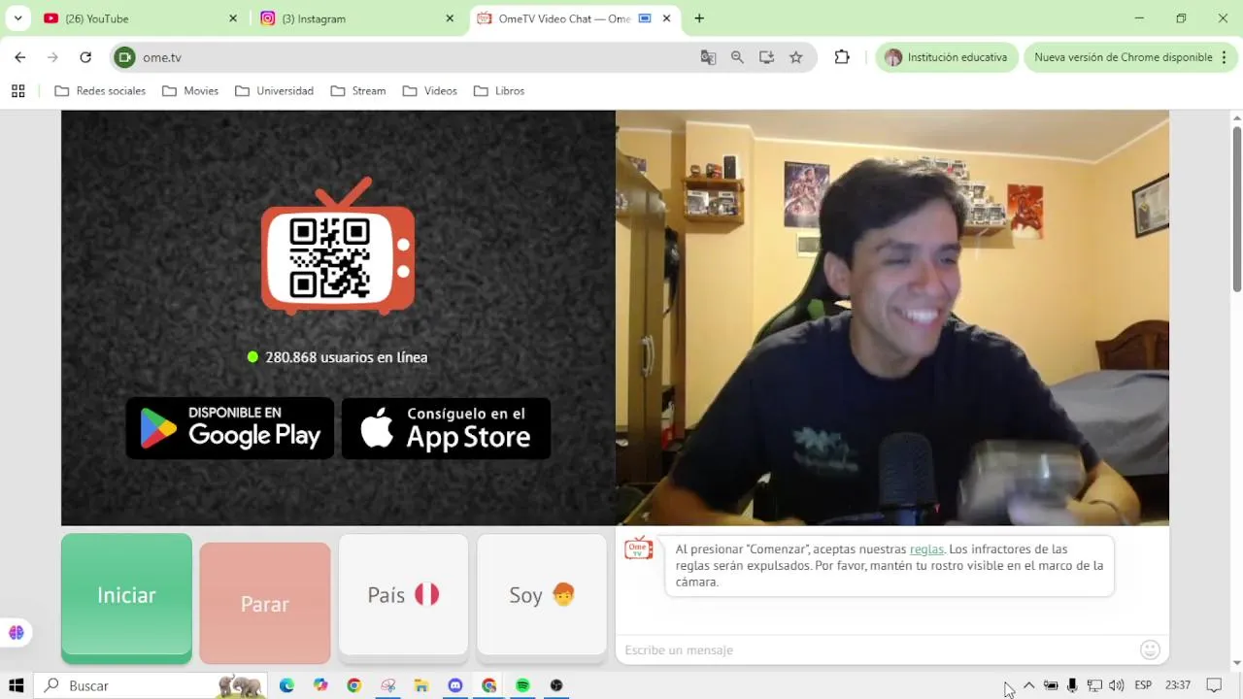Go back to previous page
The height and width of the screenshot is (699, 1243).
click(20, 57)
